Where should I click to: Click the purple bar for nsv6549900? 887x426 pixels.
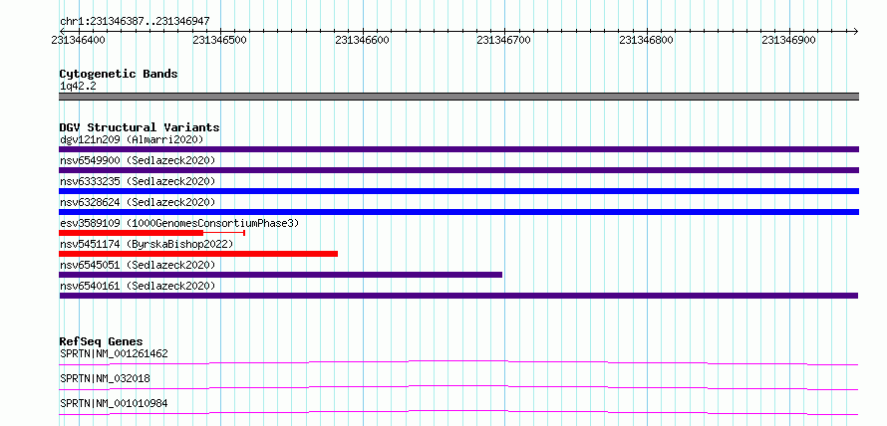tap(458, 170)
